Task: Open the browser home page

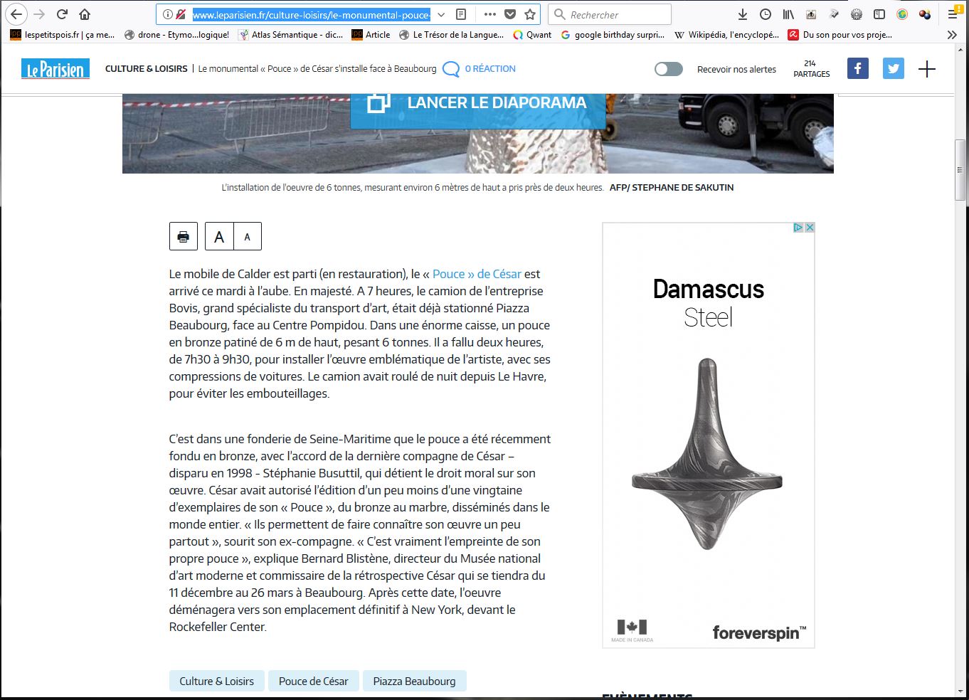Action: point(85,14)
